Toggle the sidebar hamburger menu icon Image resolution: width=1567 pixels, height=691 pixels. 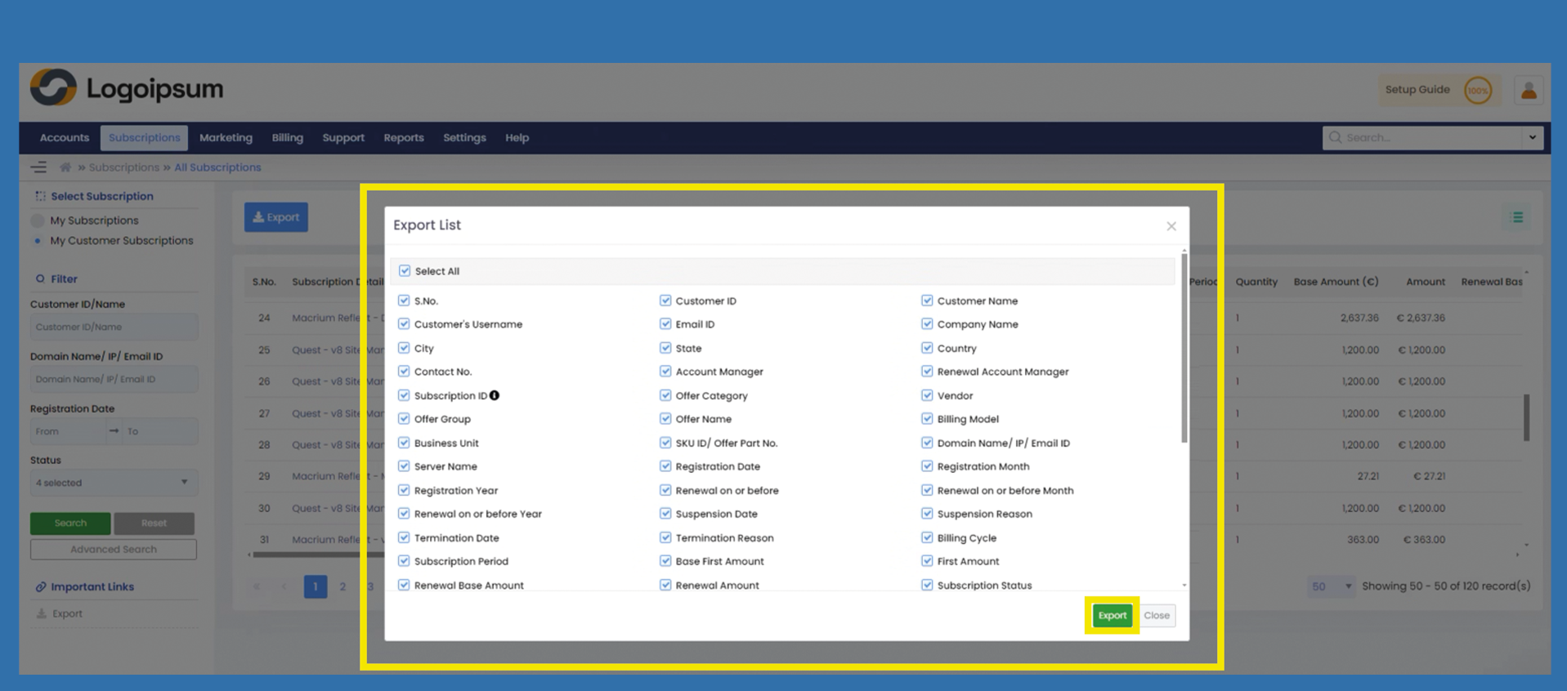pyautogui.click(x=38, y=167)
